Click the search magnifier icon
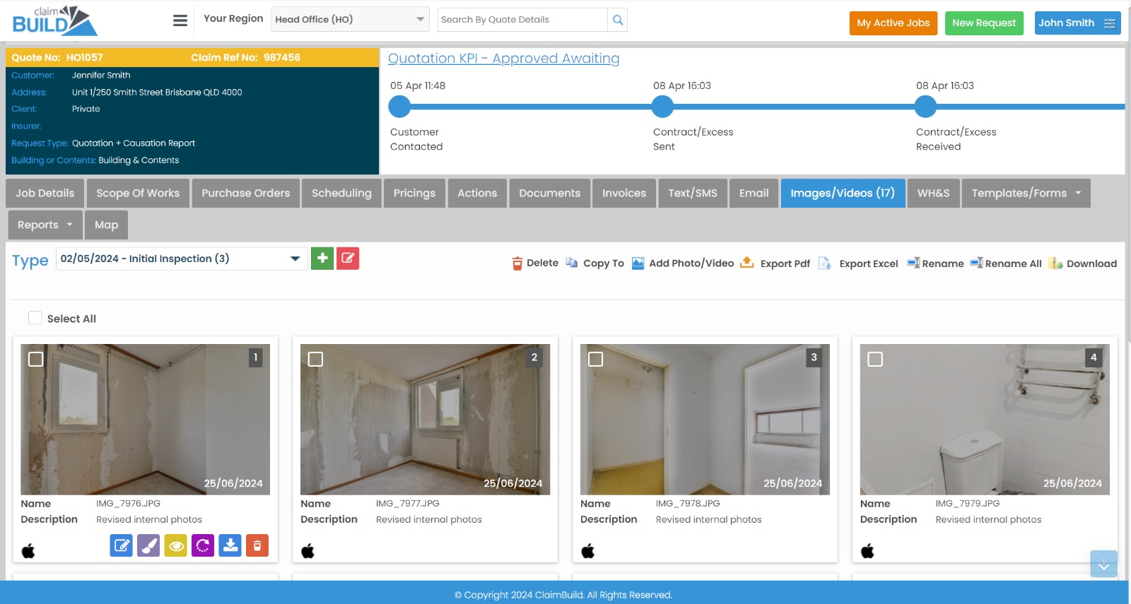Screen dimensions: 1131x604 [618, 20]
